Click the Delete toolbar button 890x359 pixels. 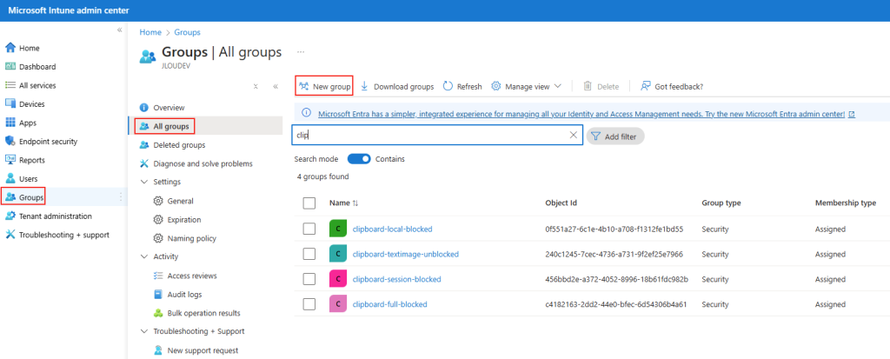[x=601, y=86]
